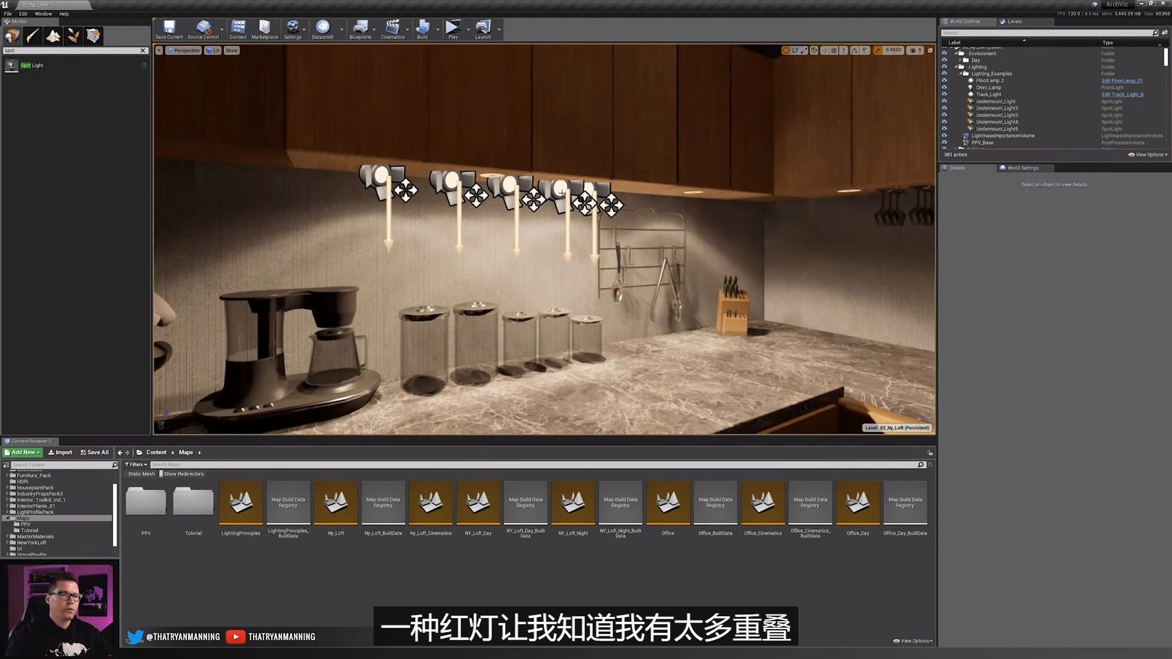The height and width of the screenshot is (659, 1172).
Task: Open the Window menu
Action: point(43,13)
